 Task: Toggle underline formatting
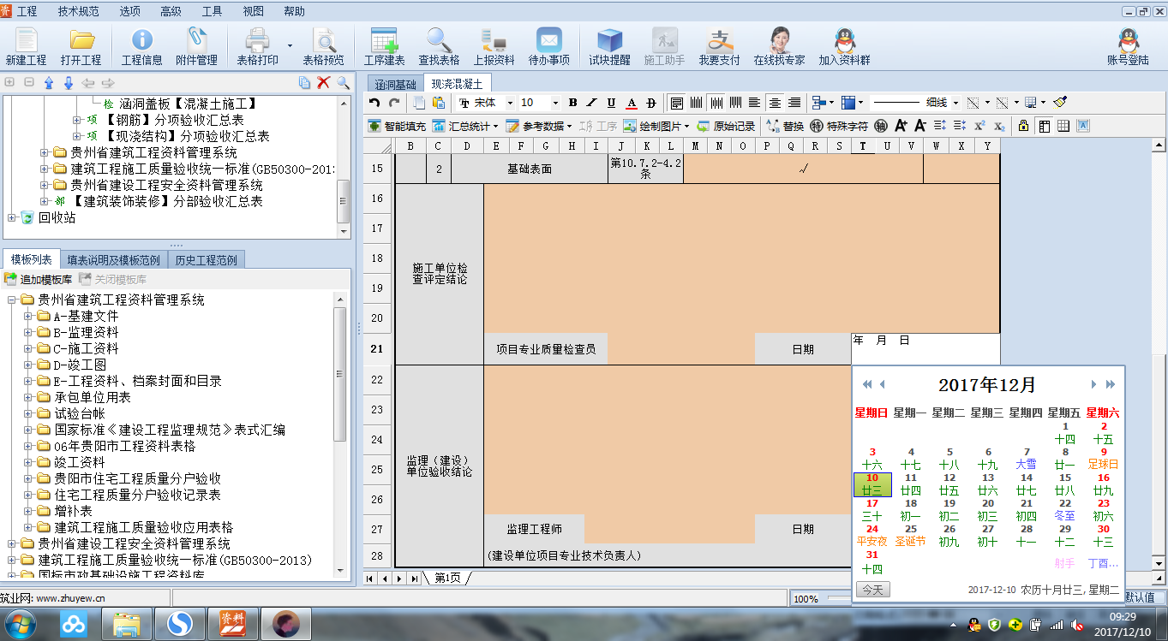coord(611,103)
